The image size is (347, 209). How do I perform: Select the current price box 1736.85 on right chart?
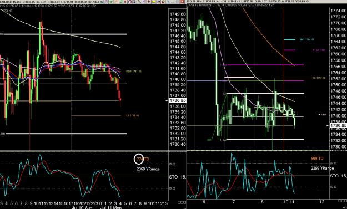click(338, 125)
